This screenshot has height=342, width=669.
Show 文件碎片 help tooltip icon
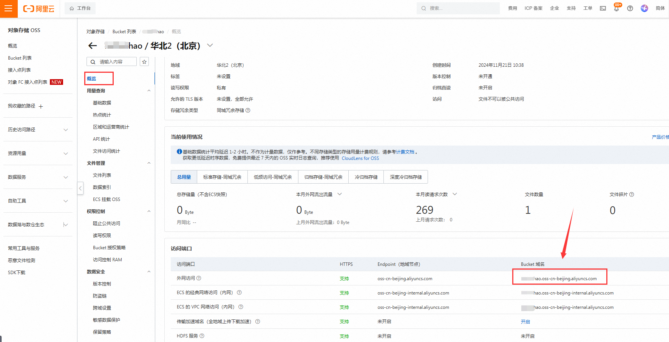click(632, 195)
